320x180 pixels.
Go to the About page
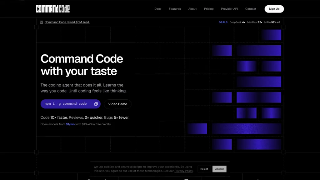coord(192,9)
